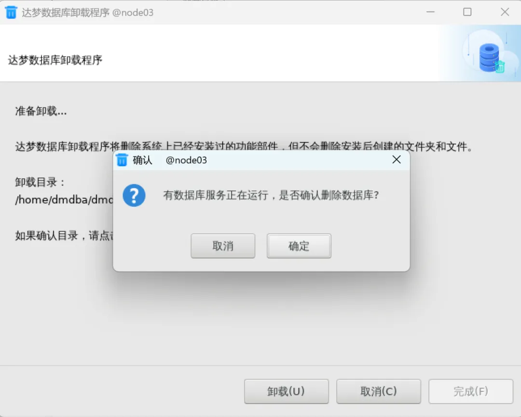
Task: Click the 卸载(U) button
Action: tap(286, 391)
